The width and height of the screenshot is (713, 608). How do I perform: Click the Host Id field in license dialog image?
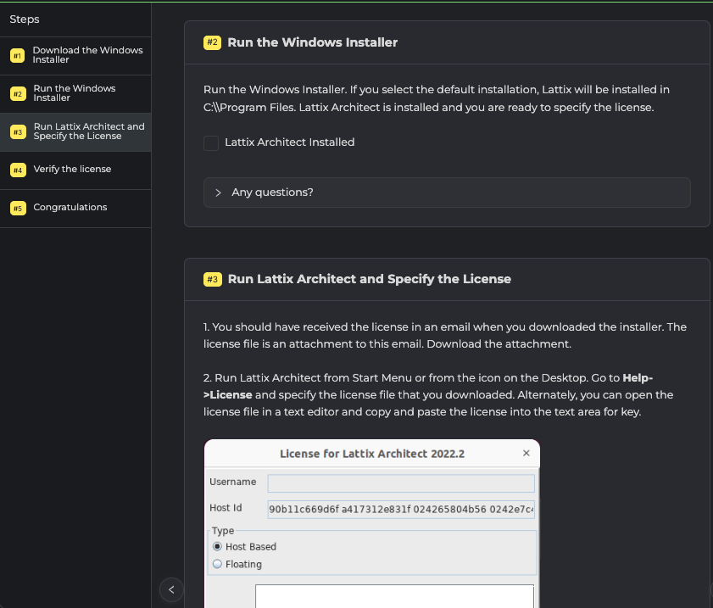401,510
